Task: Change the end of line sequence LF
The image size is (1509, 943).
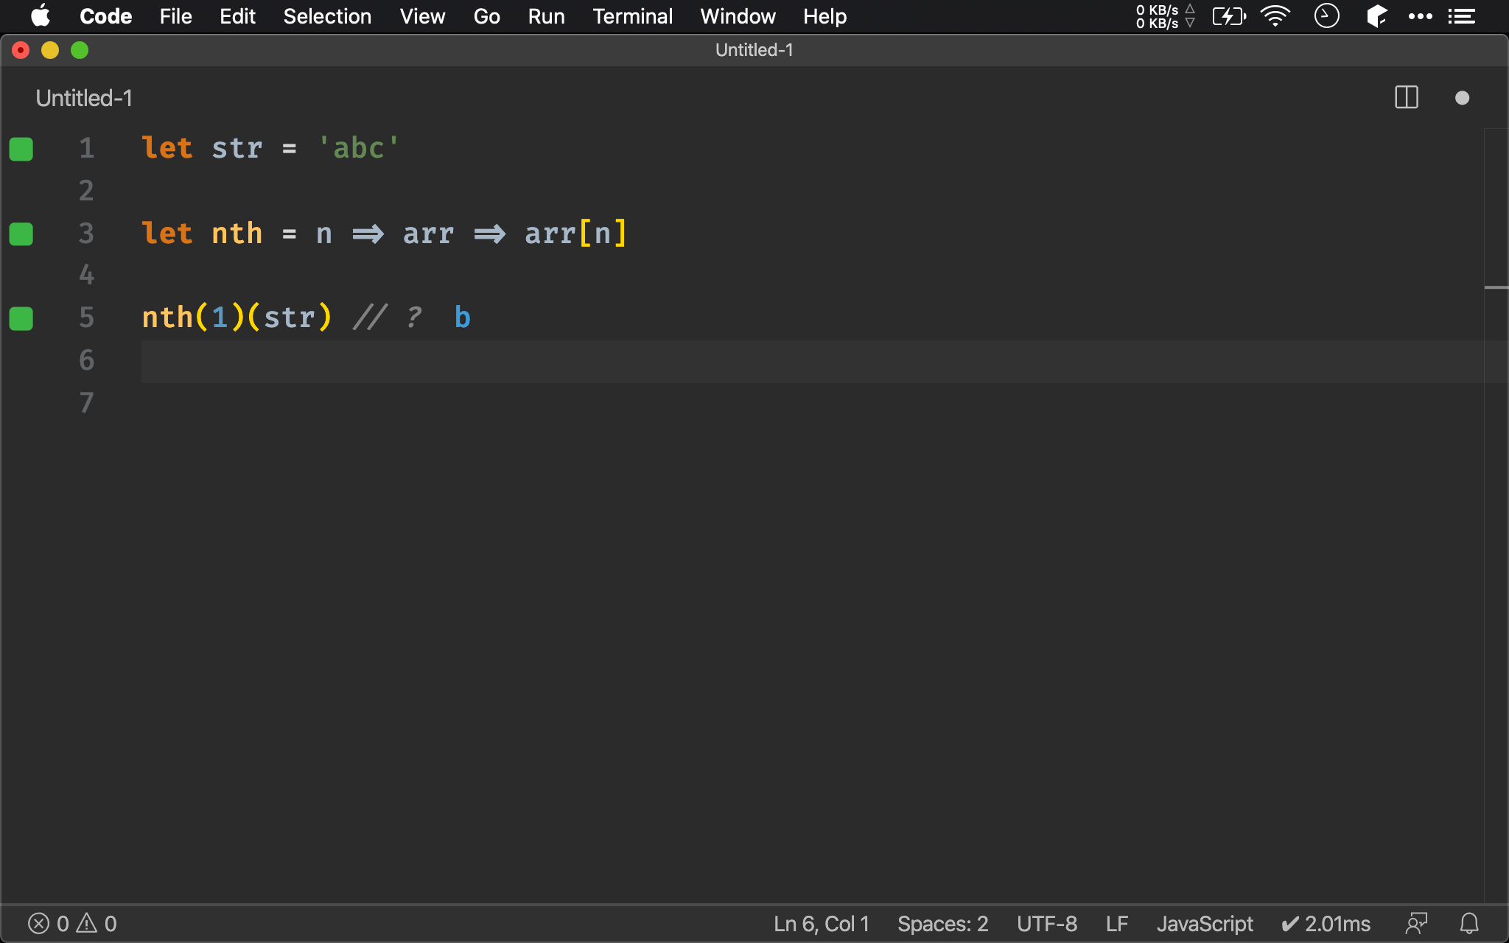Action: 1117,924
